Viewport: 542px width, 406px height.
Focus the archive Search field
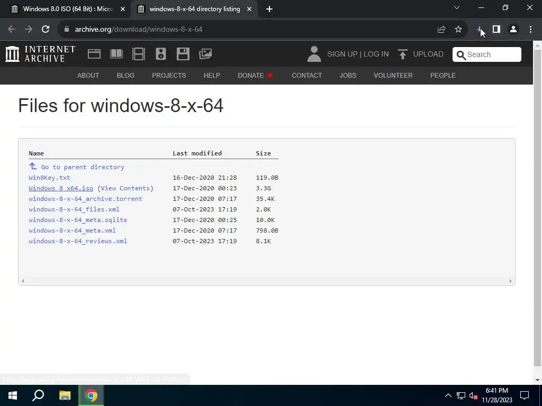(487, 54)
